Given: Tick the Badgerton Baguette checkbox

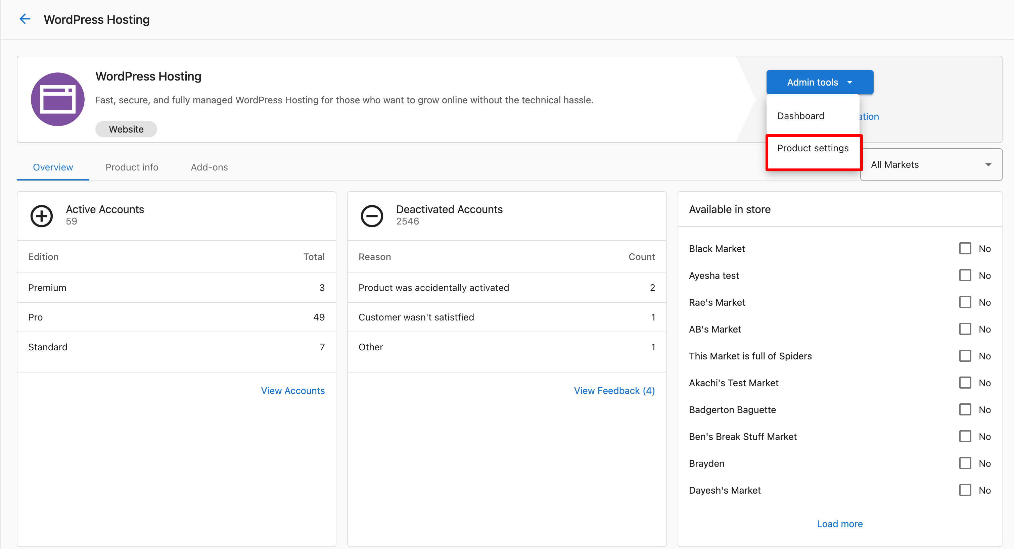Looking at the screenshot, I should point(965,410).
